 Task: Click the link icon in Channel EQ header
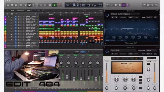click(155, 17)
